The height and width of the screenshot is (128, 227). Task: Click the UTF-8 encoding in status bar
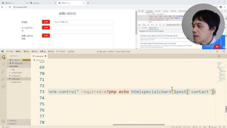(x=195, y=127)
